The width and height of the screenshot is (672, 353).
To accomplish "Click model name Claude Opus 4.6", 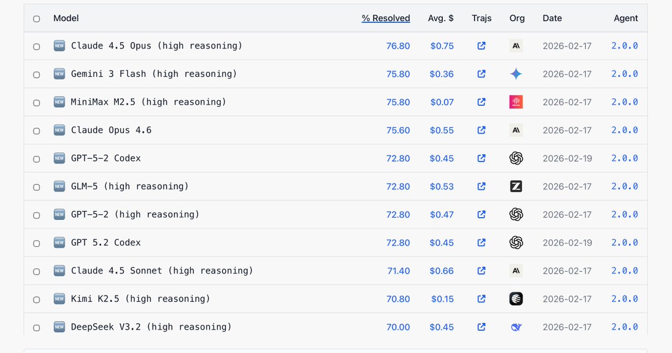I will pos(112,130).
